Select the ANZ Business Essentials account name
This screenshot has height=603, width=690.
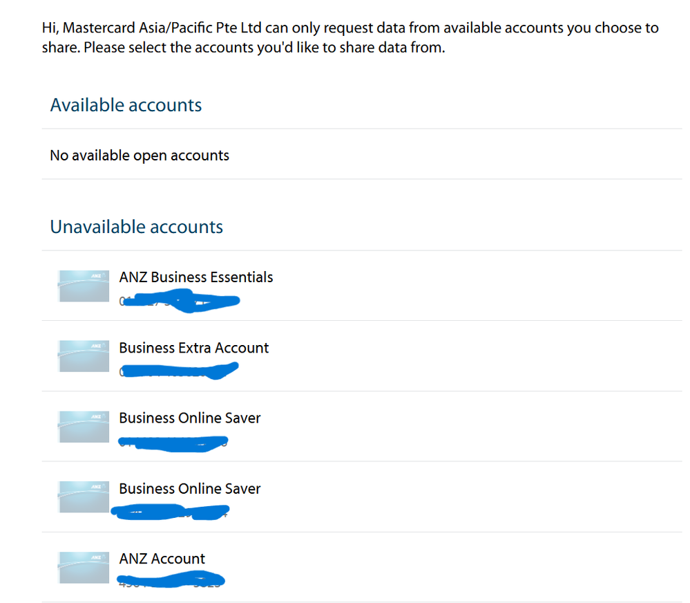(196, 277)
